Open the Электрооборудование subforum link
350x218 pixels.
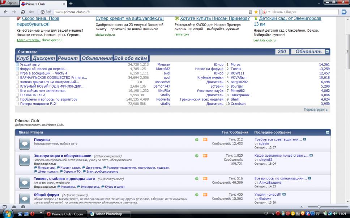click(102, 172)
